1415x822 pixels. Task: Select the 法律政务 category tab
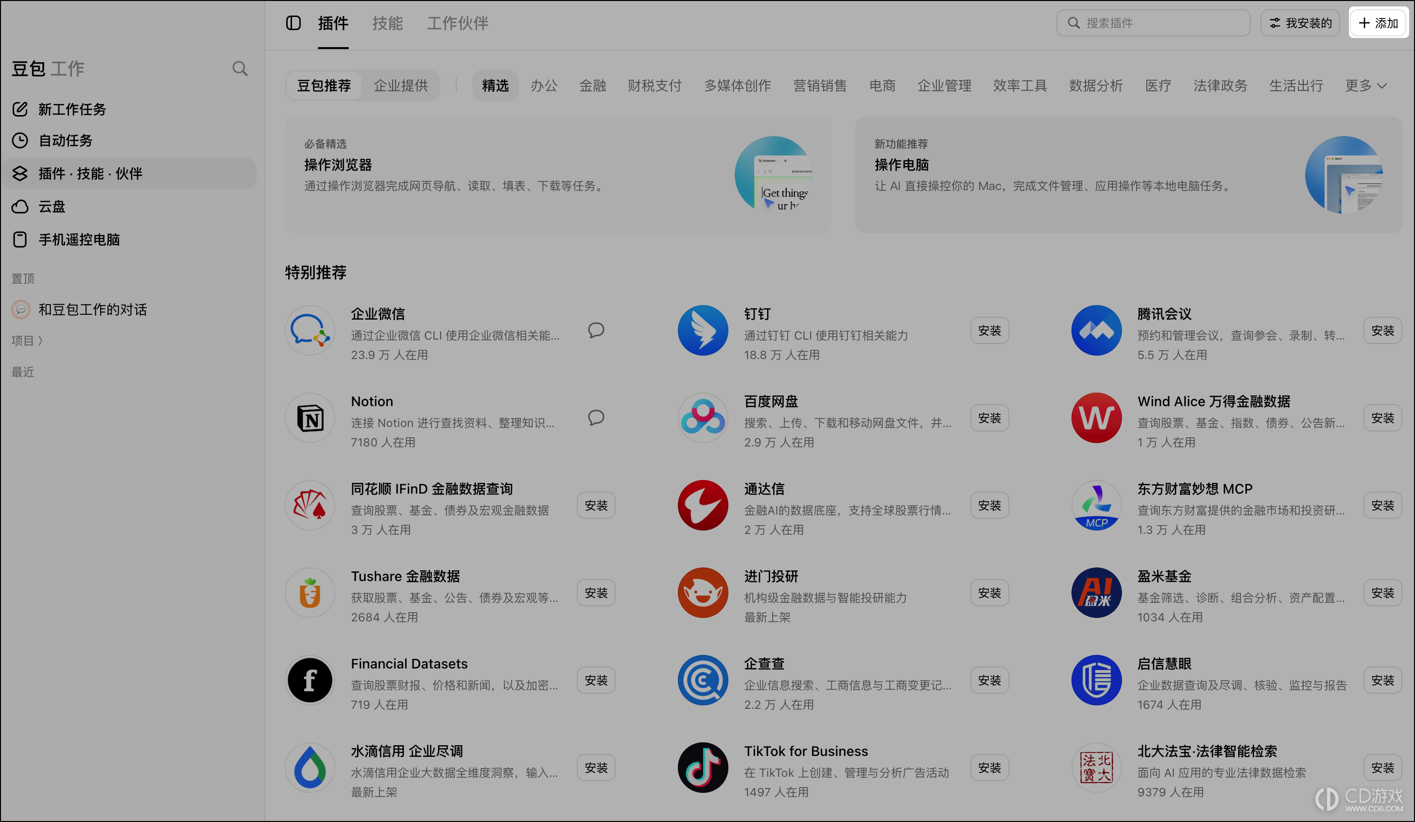pyautogui.click(x=1220, y=86)
